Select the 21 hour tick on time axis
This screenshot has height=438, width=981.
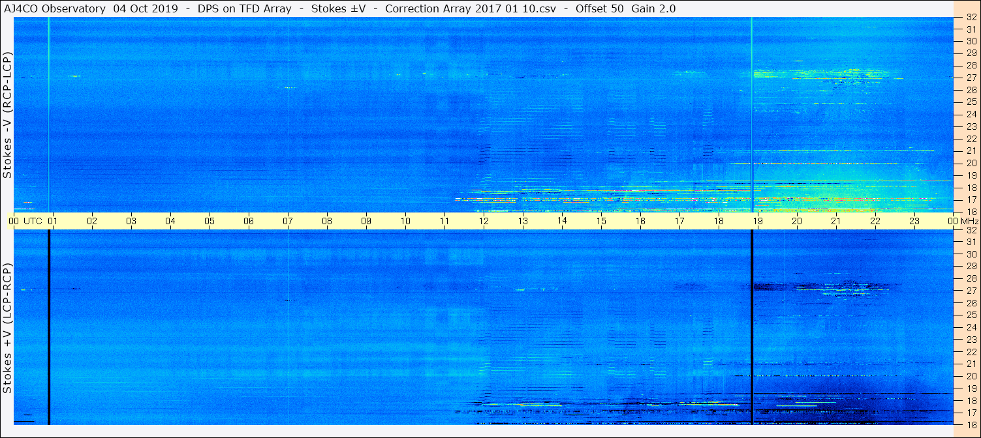[x=836, y=221]
